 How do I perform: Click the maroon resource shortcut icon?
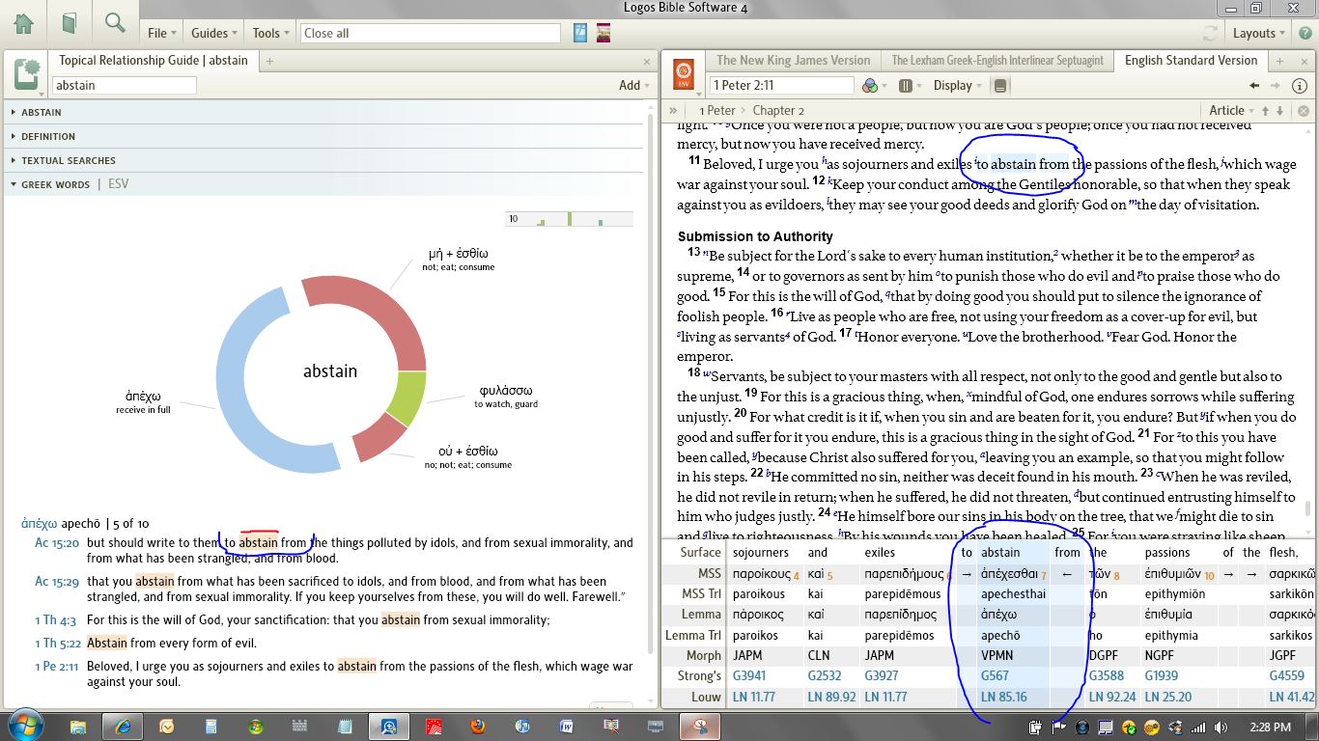click(x=603, y=33)
